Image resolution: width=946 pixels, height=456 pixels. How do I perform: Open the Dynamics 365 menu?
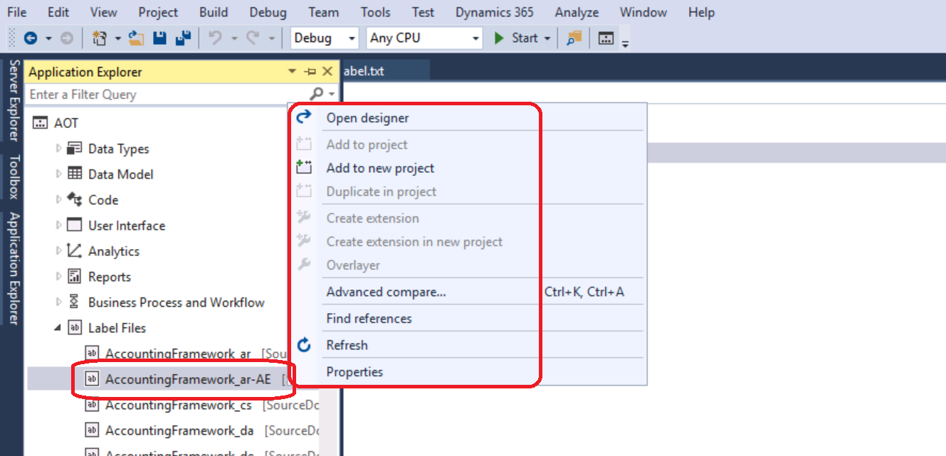pyautogui.click(x=494, y=11)
